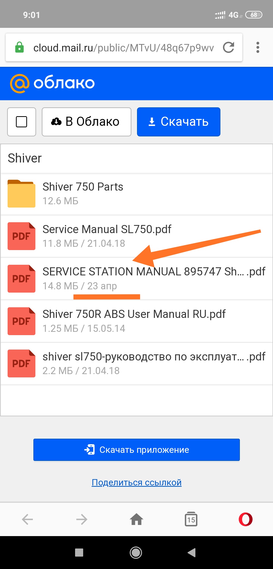Screen dimensions: 273x569
Task: Navigate back with the left arrow
Action: (27, 520)
